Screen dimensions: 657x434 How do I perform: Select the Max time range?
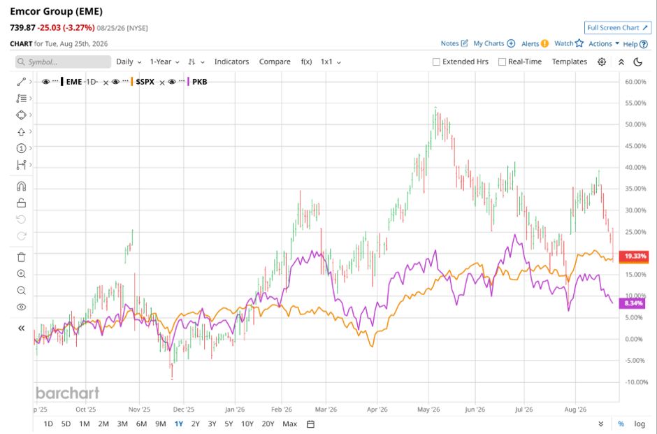(289, 424)
